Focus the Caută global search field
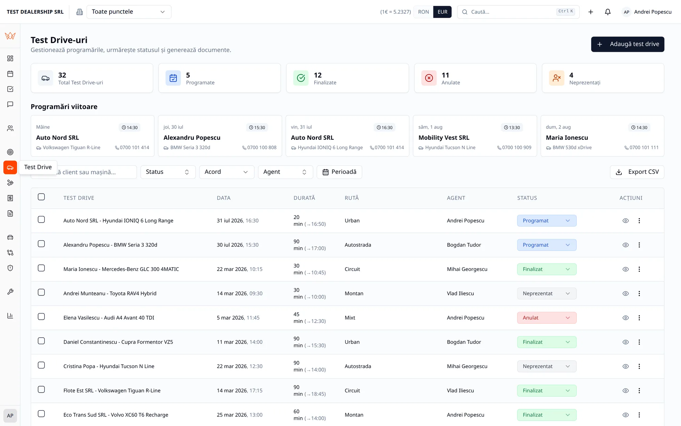This screenshot has width=681, height=426. pyautogui.click(x=518, y=12)
